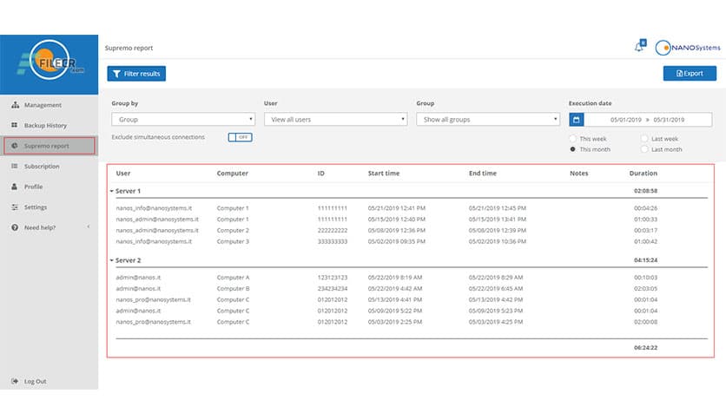Screen dimensions: 726x420
Task: Click the Server 1 duration 02:08:58
Action: 645,191
